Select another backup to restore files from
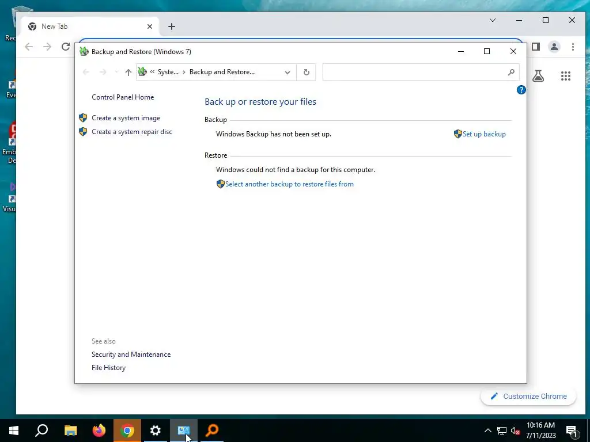This screenshot has height=442, width=590. click(289, 184)
